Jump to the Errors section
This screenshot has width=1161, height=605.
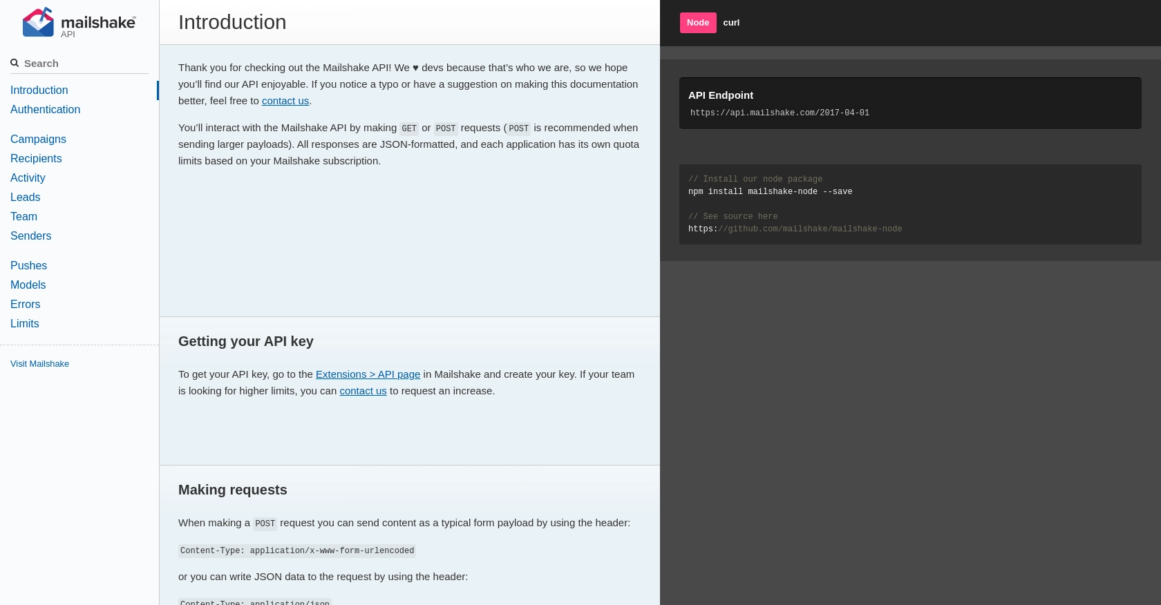click(26, 305)
